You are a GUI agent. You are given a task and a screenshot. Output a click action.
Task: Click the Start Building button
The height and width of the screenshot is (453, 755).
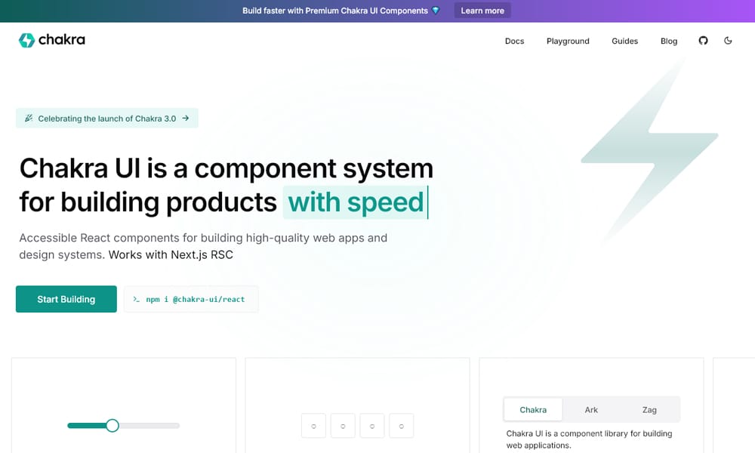click(66, 299)
